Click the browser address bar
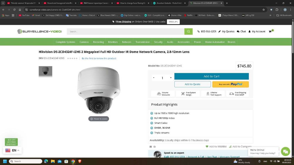 (x=144, y=10)
